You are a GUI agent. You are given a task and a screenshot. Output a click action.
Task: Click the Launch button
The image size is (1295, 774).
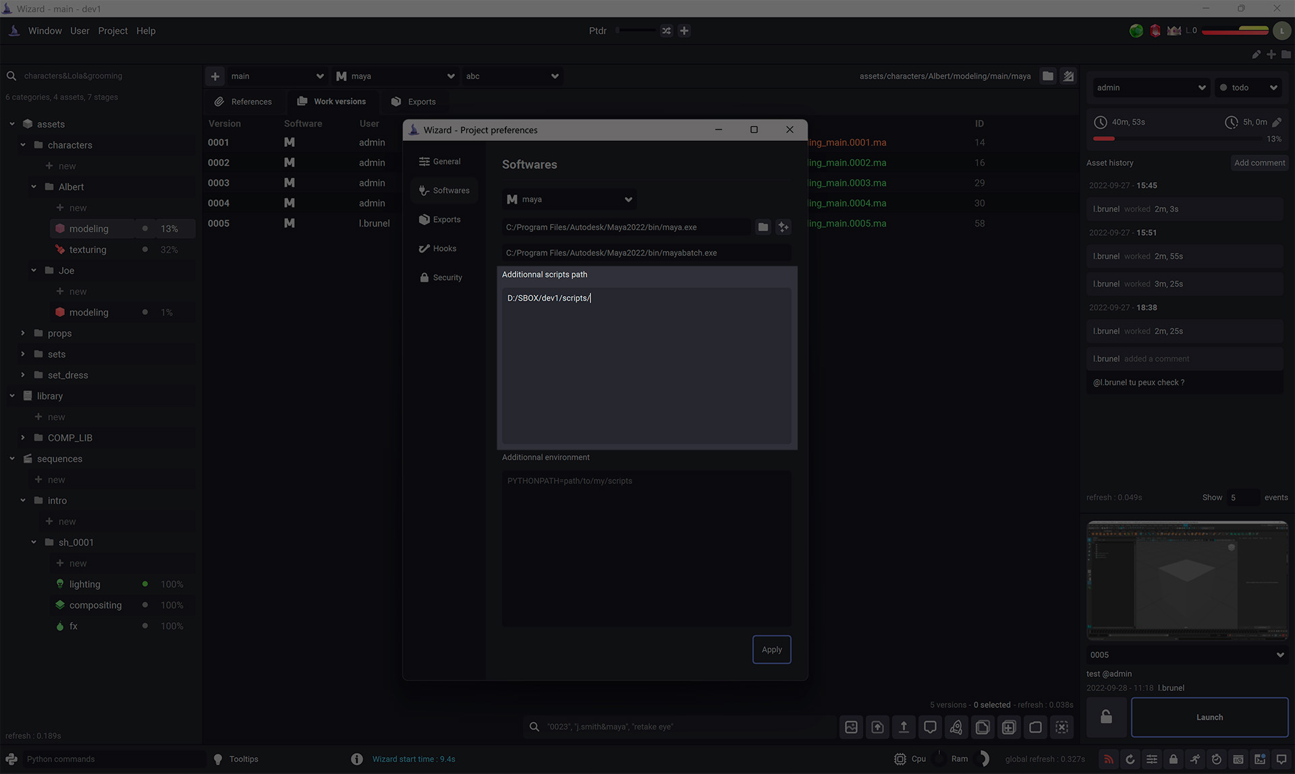click(1209, 717)
